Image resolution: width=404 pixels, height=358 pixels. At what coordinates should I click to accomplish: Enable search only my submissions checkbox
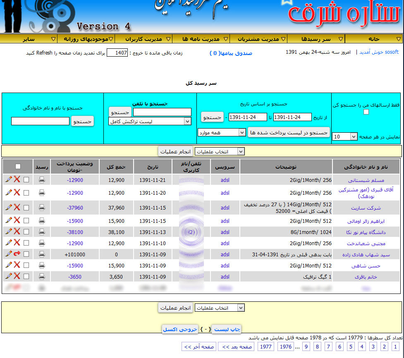click(x=366, y=112)
